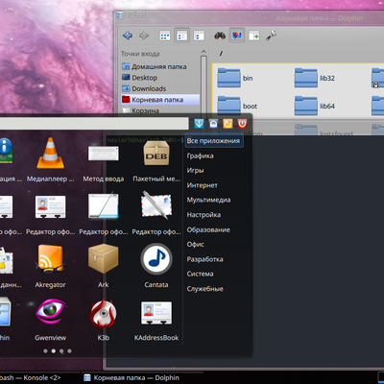Open Dolphin's wrench configure menu
The height and width of the screenshot is (384, 384).
(x=272, y=36)
